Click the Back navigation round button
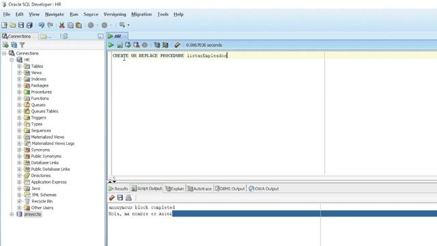This screenshot has width=437, height=246. [91, 25]
